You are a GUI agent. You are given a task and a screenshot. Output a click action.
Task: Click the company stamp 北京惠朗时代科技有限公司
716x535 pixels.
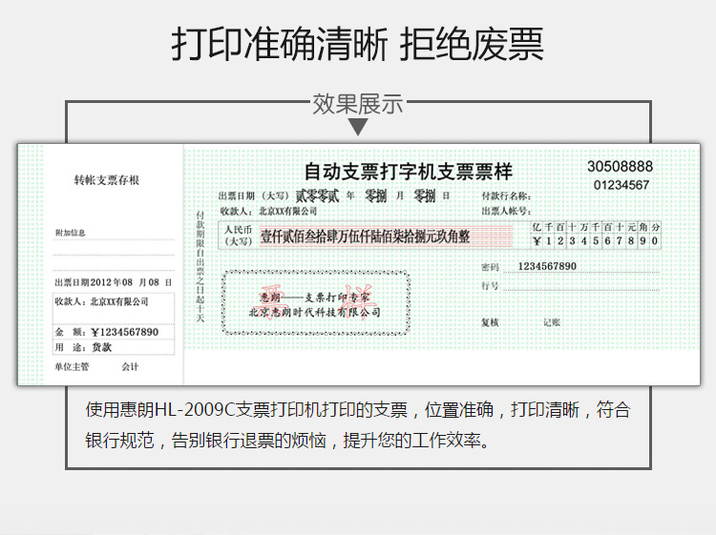tap(315, 313)
